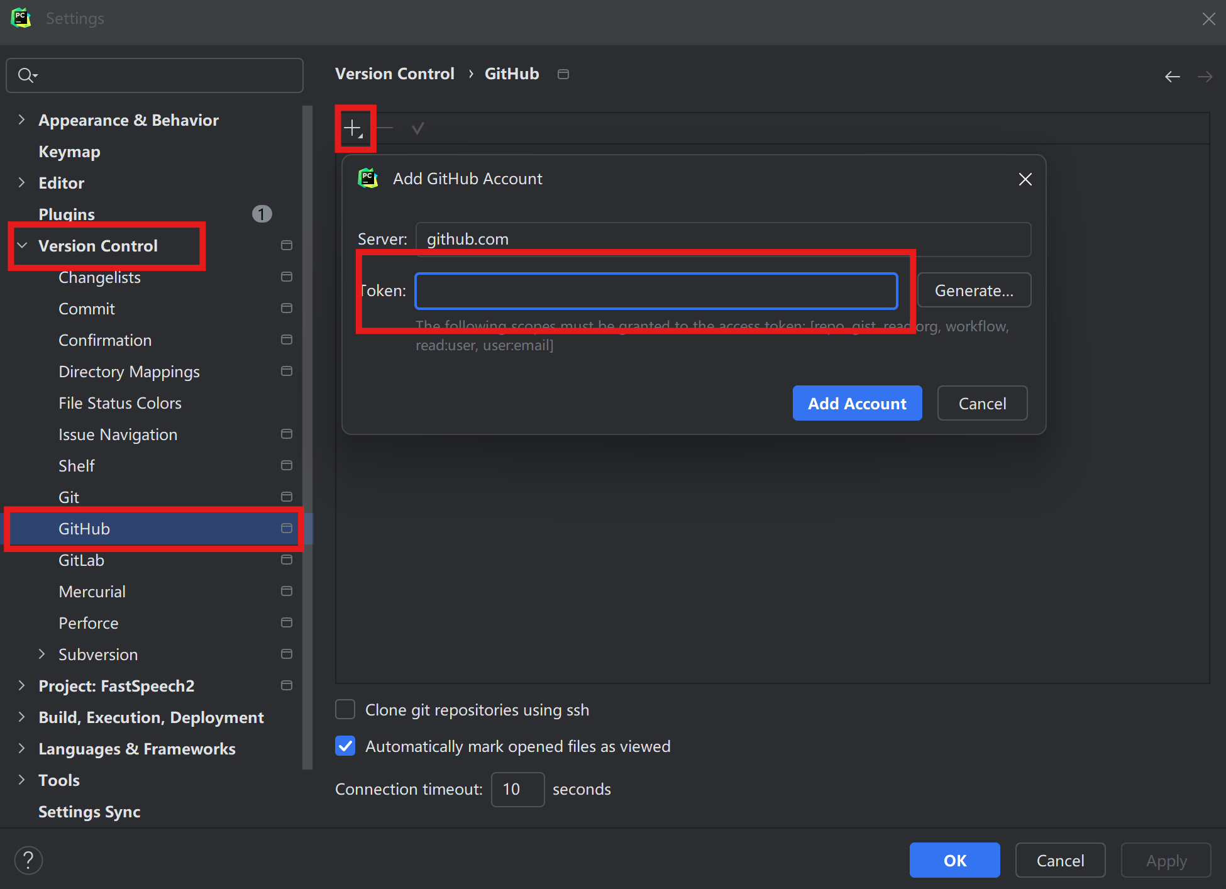Uncheck Automatically mark opened files as viewed

(x=345, y=746)
